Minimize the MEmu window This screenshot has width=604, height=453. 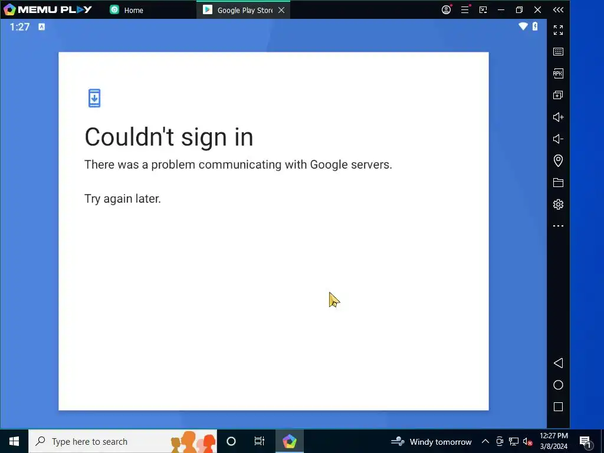(501, 10)
